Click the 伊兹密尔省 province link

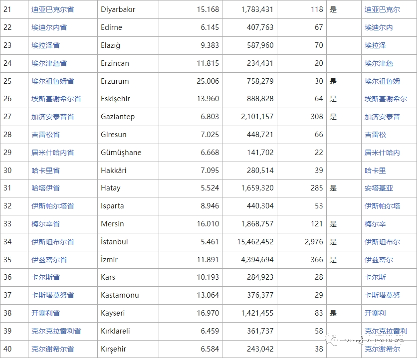click(x=49, y=260)
